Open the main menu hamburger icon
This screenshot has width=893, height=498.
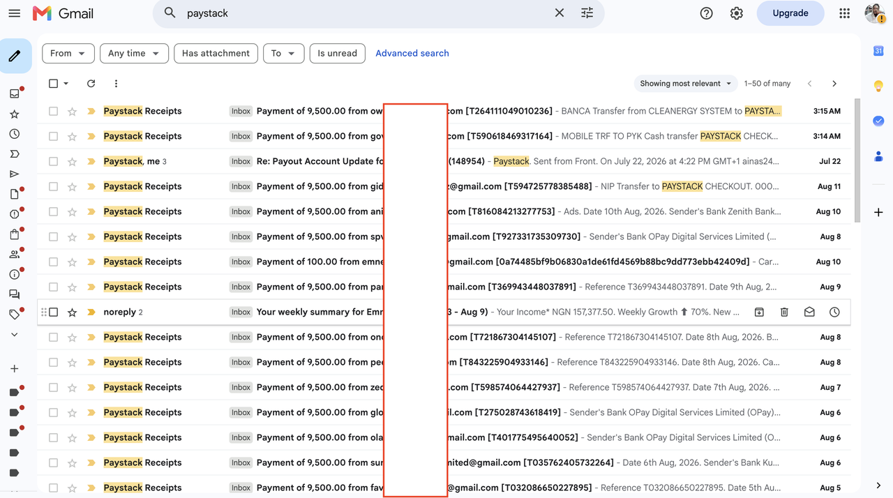14,13
